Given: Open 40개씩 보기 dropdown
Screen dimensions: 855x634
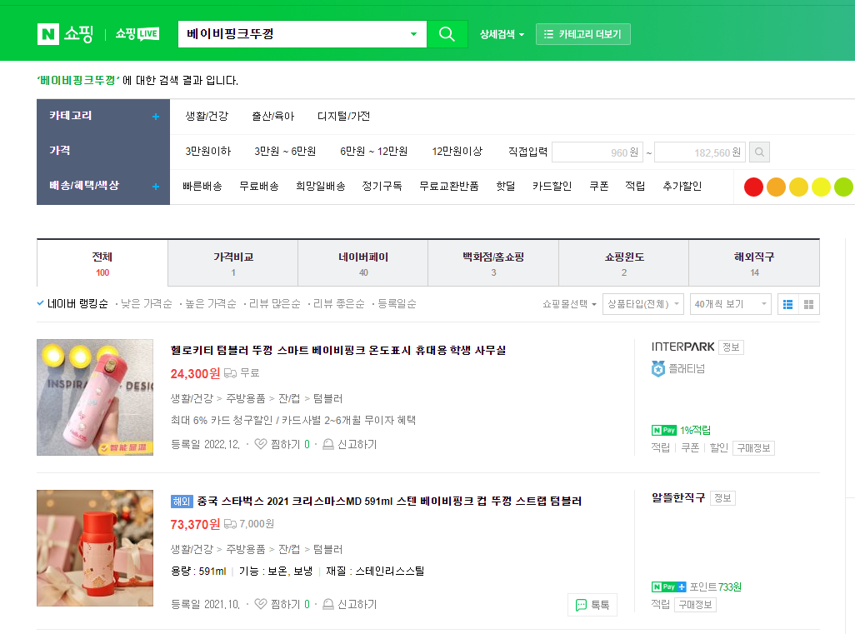Looking at the screenshot, I should 730,304.
